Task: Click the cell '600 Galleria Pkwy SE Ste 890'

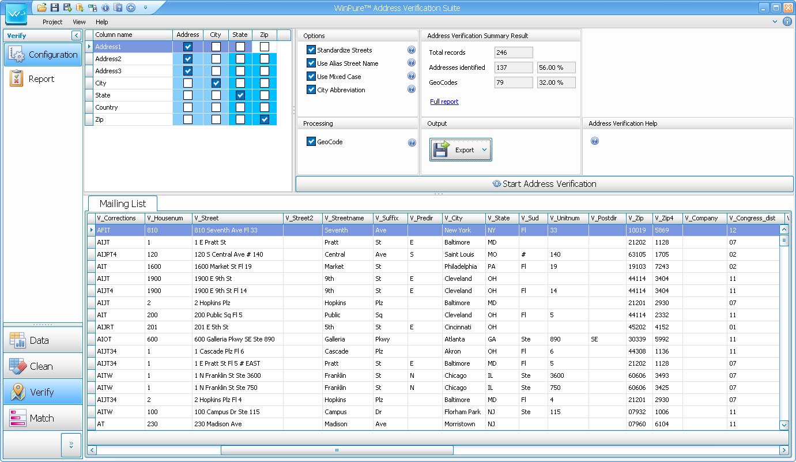Action: [x=238, y=339]
